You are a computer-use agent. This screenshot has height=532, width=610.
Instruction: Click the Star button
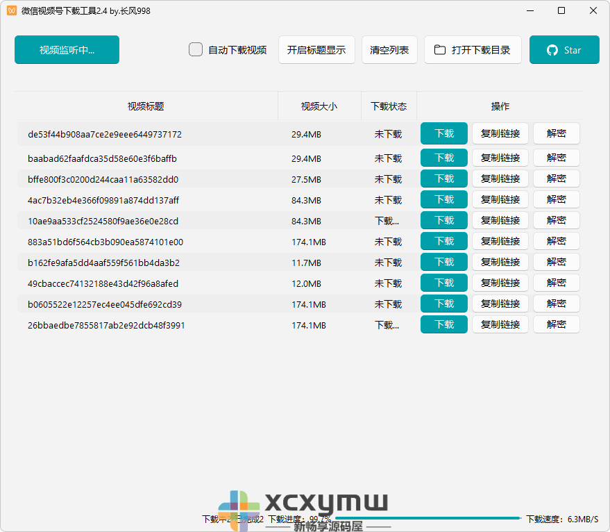(x=564, y=49)
